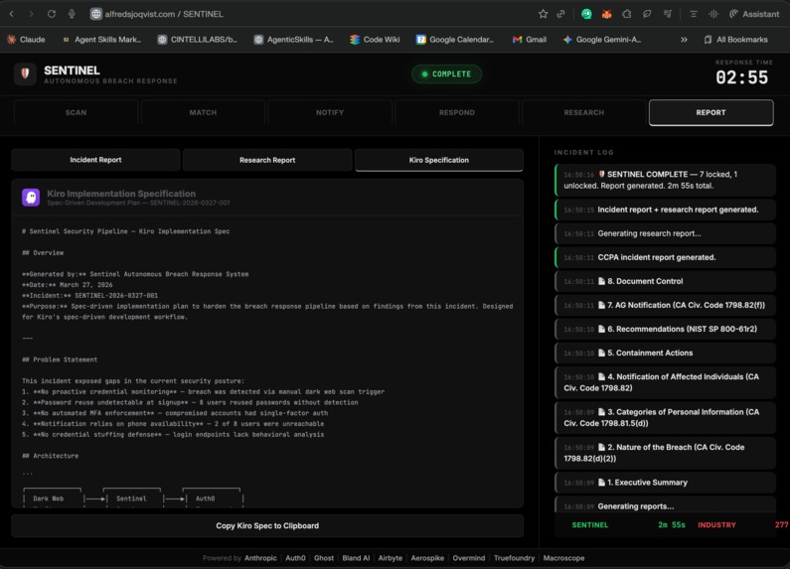Screen dimensions: 790x569
Task: Click the microphone icon in toolbar
Action: (x=72, y=14)
